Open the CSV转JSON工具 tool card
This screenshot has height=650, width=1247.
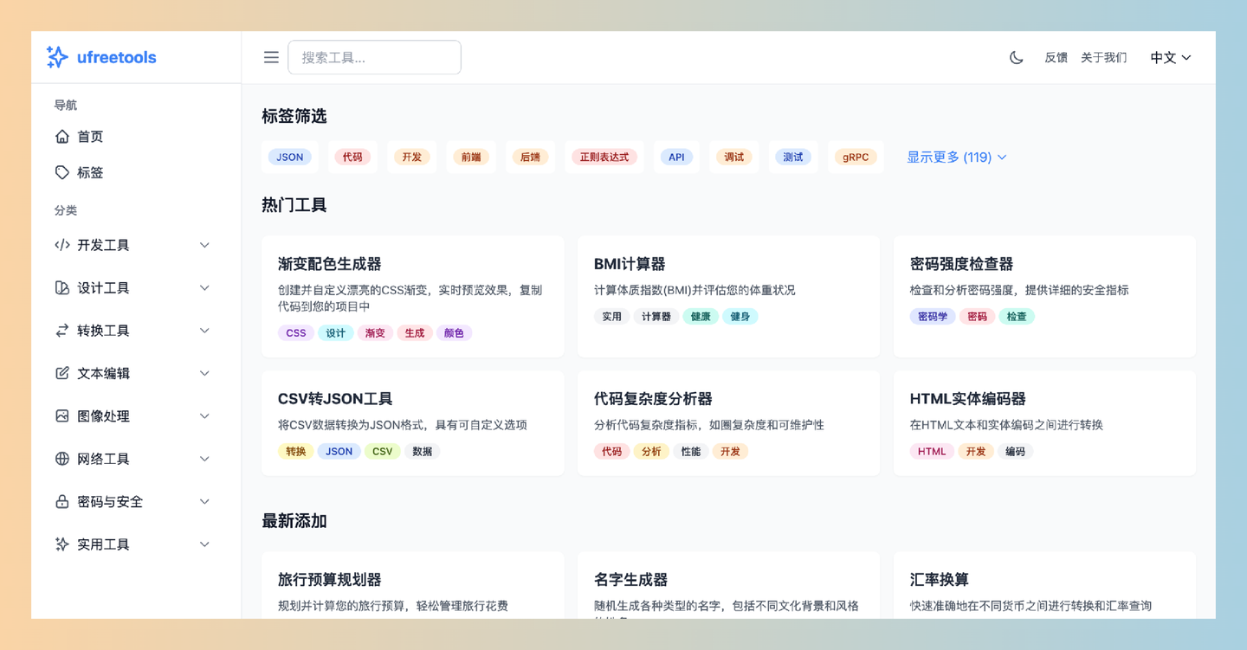tap(413, 423)
